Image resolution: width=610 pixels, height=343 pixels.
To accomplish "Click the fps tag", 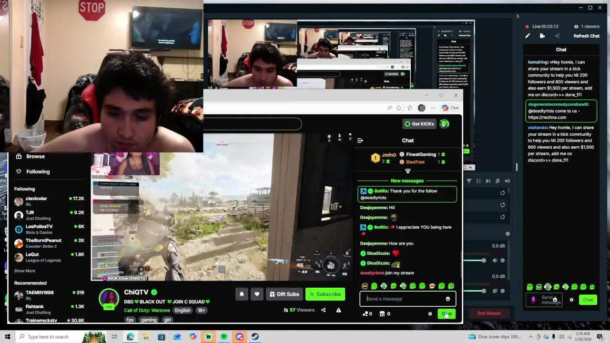I will tap(130, 320).
